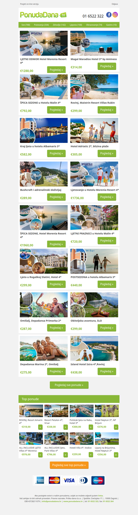Open the Putovanja (334) category tab

(41, 25)
